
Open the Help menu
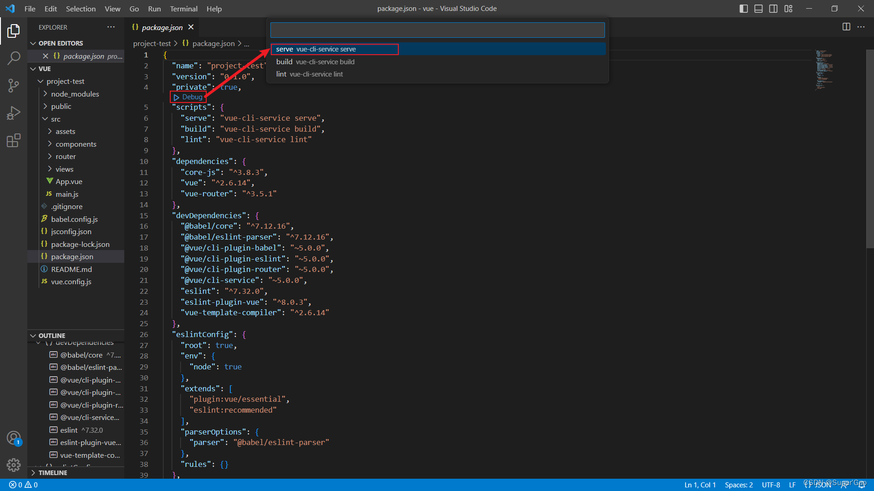pyautogui.click(x=214, y=9)
